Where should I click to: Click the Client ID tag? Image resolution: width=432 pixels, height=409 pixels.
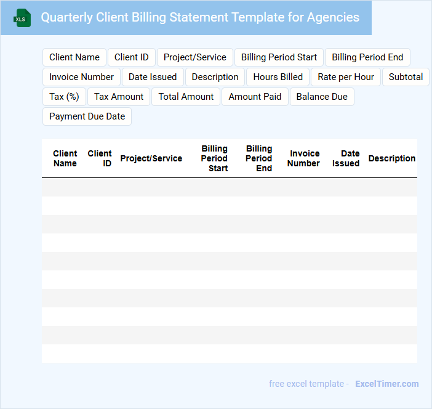point(131,57)
